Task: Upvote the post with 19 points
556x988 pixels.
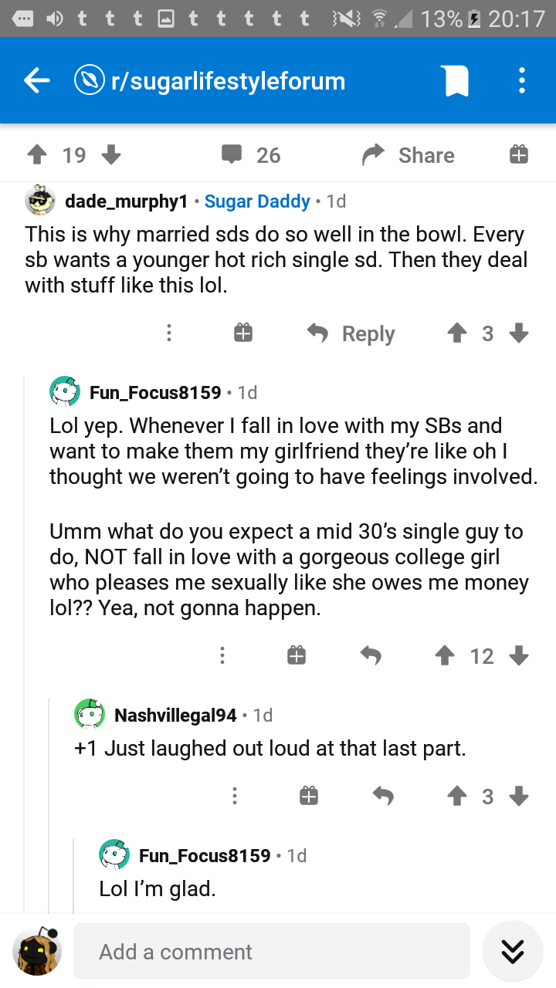Action: click(x=36, y=155)
